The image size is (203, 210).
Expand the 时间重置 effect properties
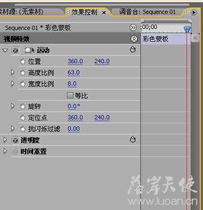tap(5, 151)
